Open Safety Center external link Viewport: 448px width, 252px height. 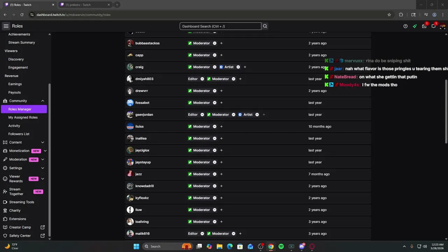pos(24,236)
